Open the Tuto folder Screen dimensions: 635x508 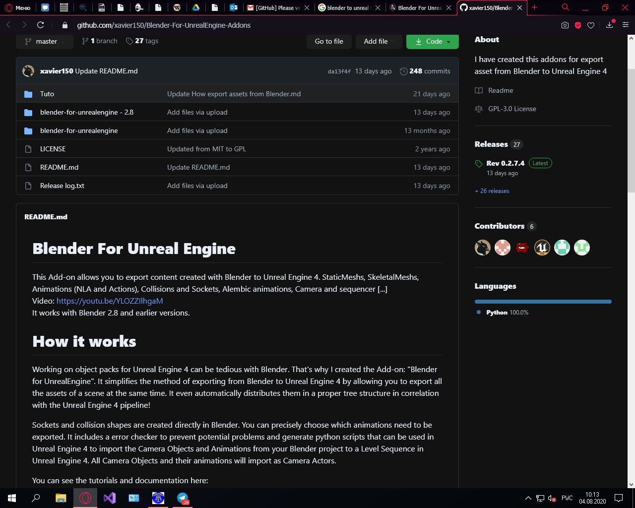[x=47, y=94]
